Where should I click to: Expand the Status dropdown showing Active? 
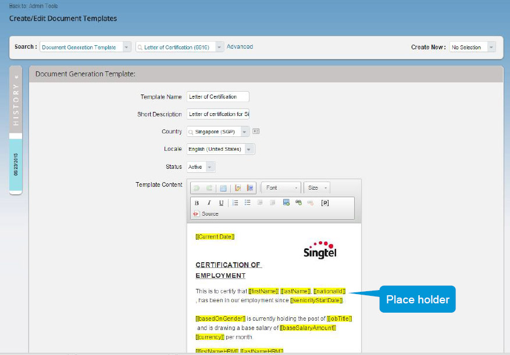(x=210, y=167)
